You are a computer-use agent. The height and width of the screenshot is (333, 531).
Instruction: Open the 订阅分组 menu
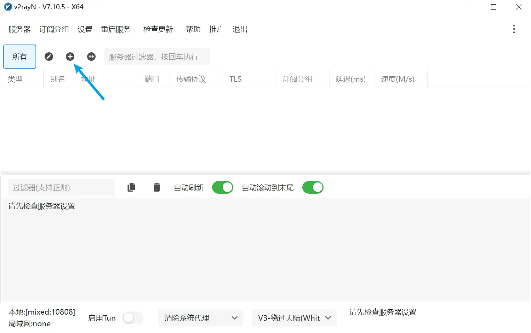(54, 29)
